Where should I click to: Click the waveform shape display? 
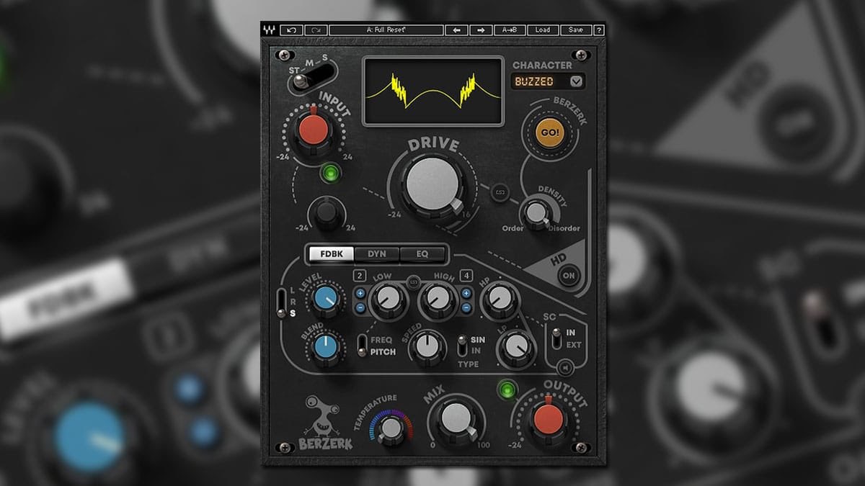click(x=432, y=91)
